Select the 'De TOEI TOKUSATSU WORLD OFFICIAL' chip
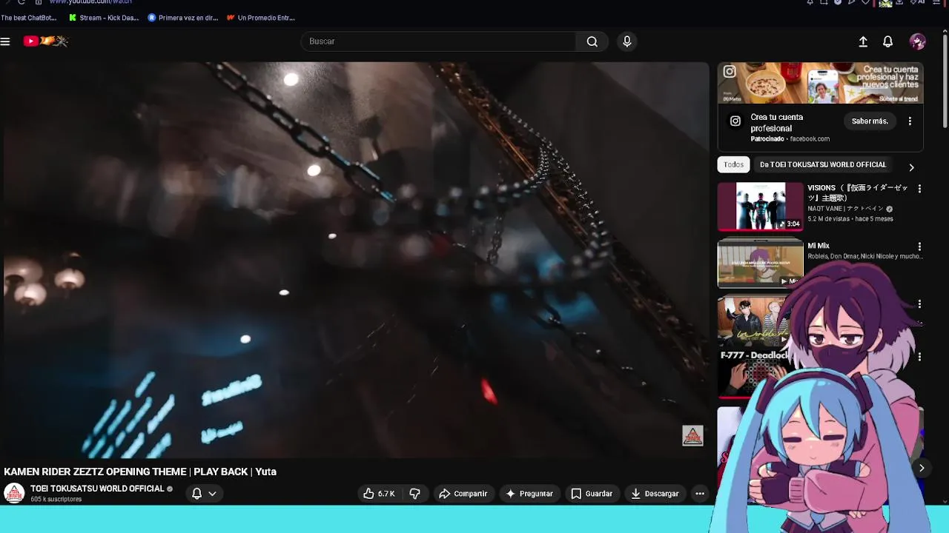 point(823,164)
